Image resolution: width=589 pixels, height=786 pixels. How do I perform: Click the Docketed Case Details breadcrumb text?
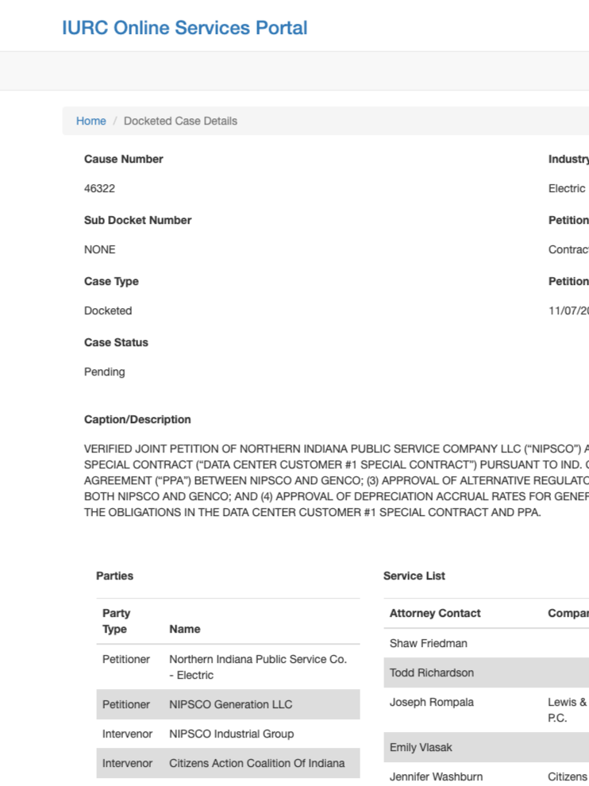pyautogui.click(x=180, y=121)
